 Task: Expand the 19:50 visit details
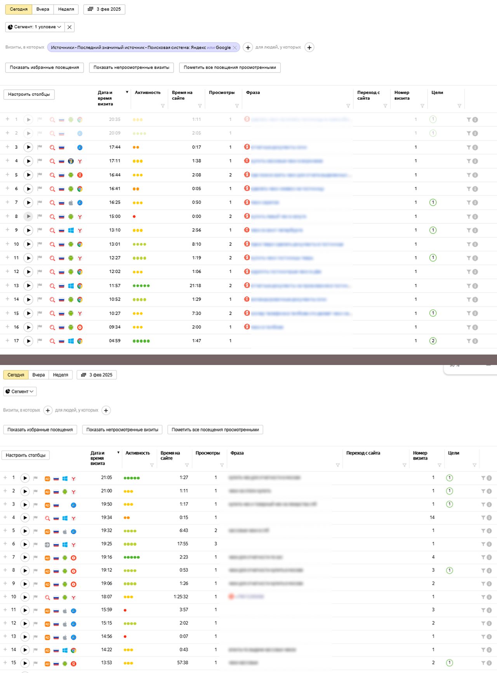(x=5, y=504)
